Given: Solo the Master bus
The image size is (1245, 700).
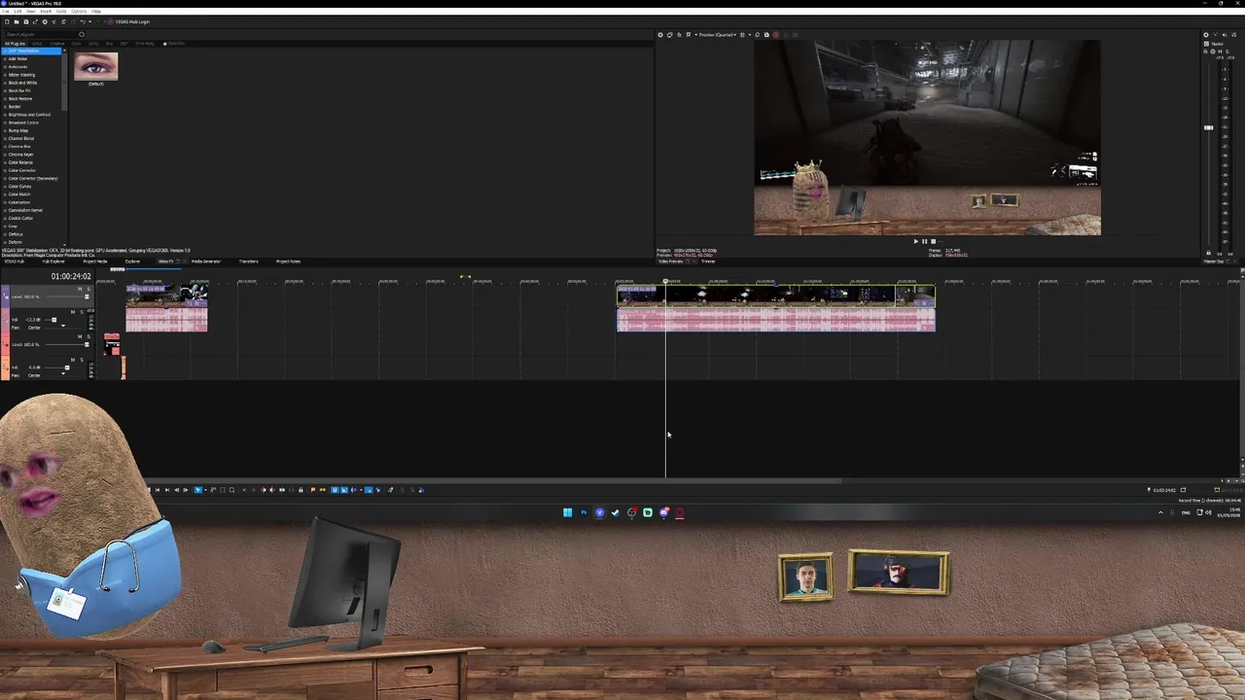Looking at the screenshot, I should pos(1227,52).
